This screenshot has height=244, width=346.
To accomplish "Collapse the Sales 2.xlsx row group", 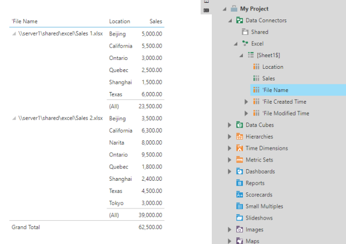I will 14,119.
